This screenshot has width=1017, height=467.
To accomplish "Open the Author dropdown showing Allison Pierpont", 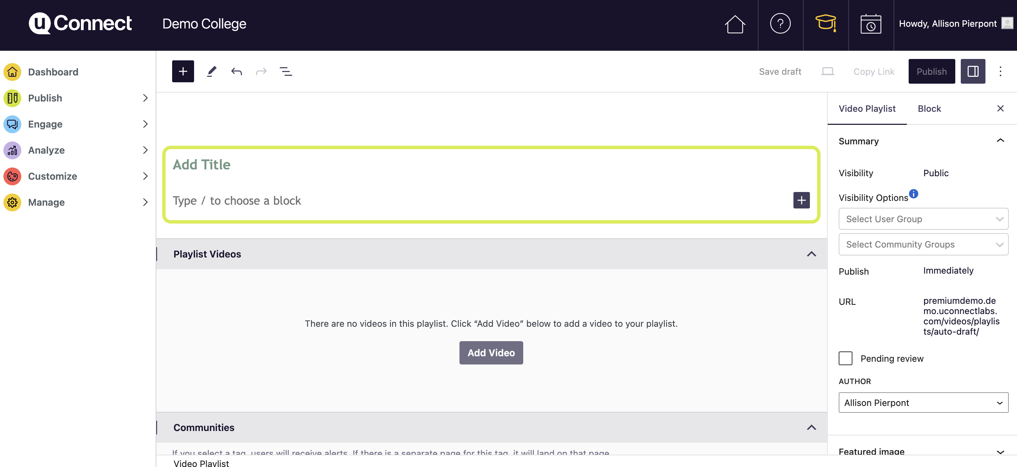I will (x=923, y=402).
